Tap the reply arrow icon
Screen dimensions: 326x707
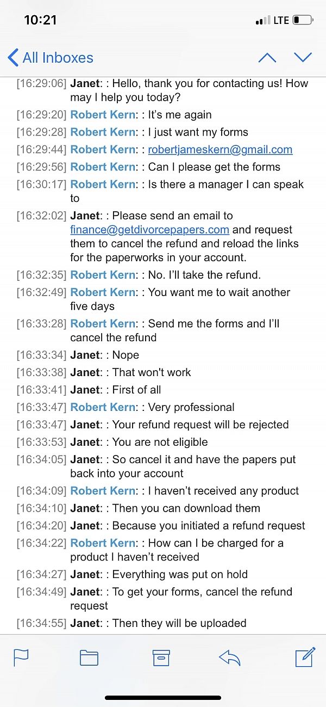tap(230, 657)
